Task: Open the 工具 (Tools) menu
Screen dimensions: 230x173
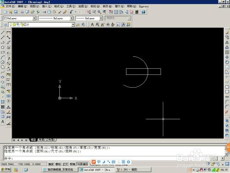Action: [71, 6]
